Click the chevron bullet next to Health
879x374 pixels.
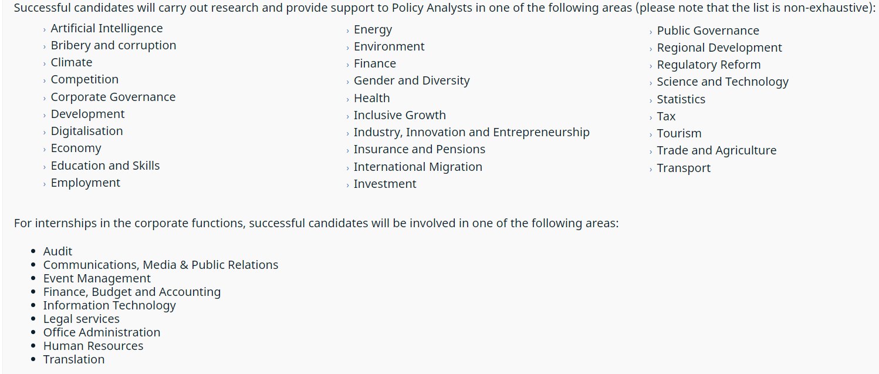[x=347, y=100]
